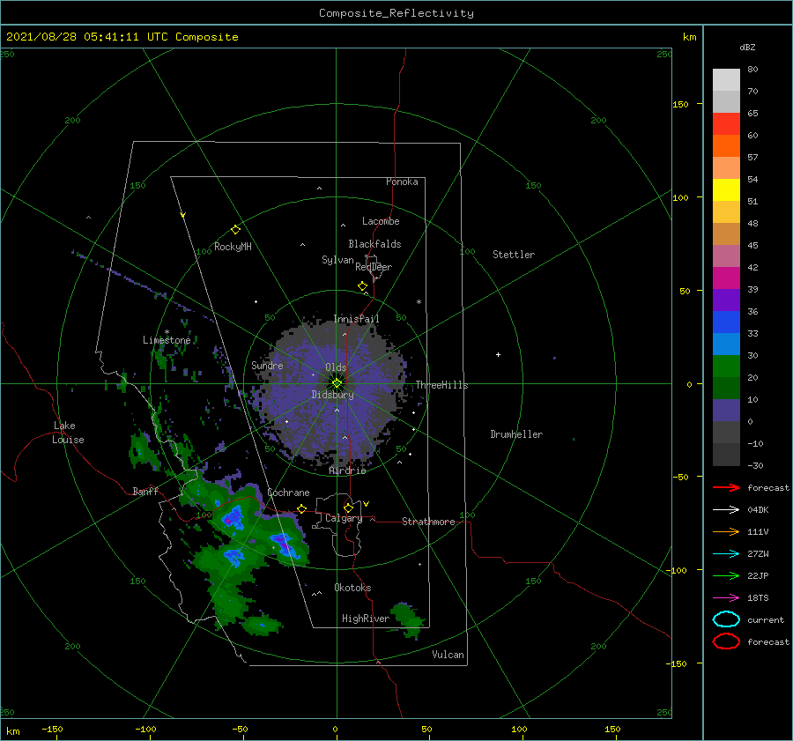Click the Lacombe label
This screenshot has height=741, width=793.
pyautogui.click(x=381, y=221)
